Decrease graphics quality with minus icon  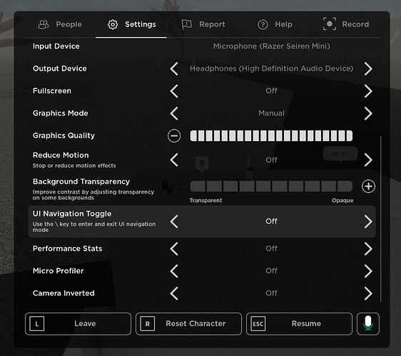174,135
